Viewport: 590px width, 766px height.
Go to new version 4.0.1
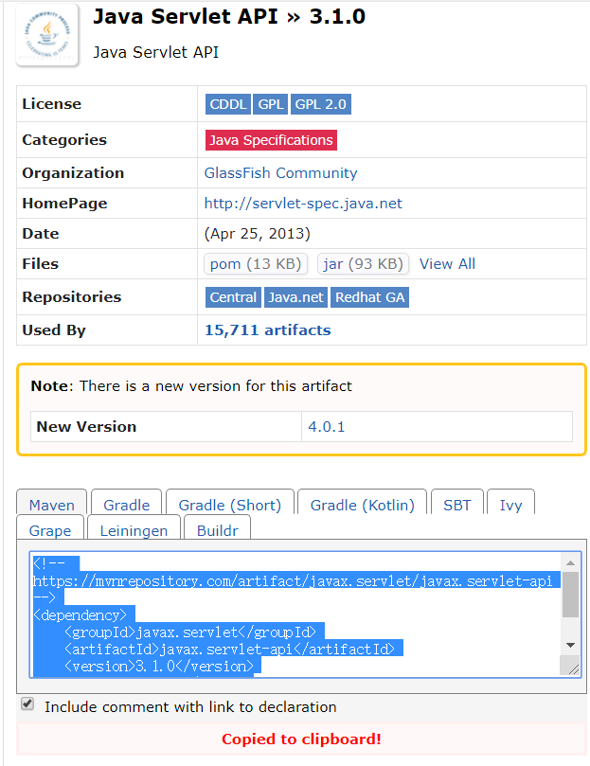click(327, 427)
